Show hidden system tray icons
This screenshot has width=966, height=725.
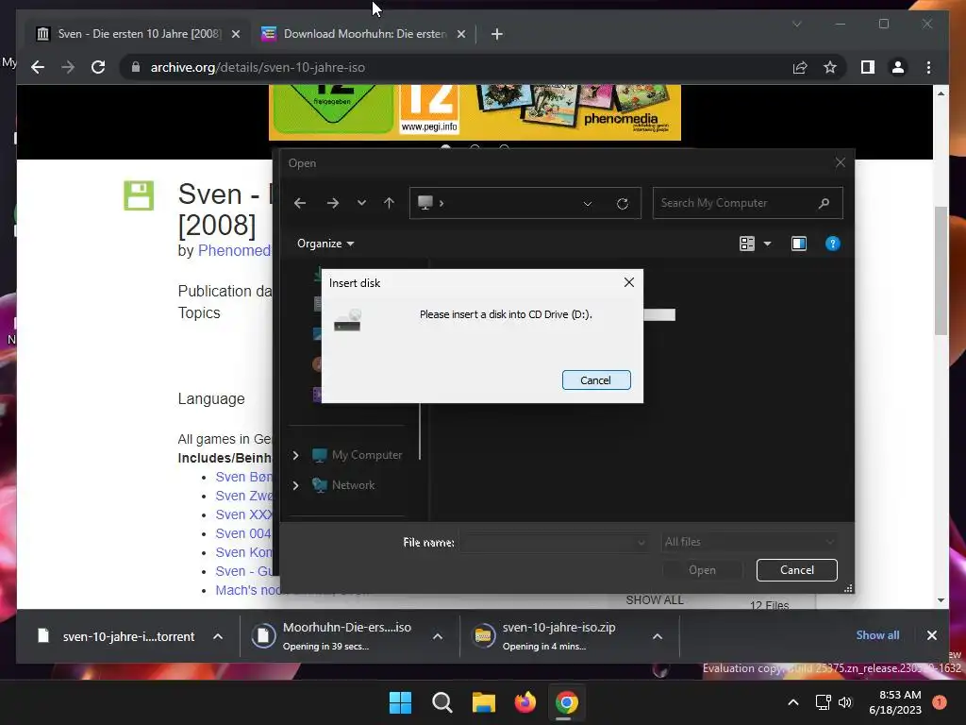pyautogui.click(x=792, y=702)
